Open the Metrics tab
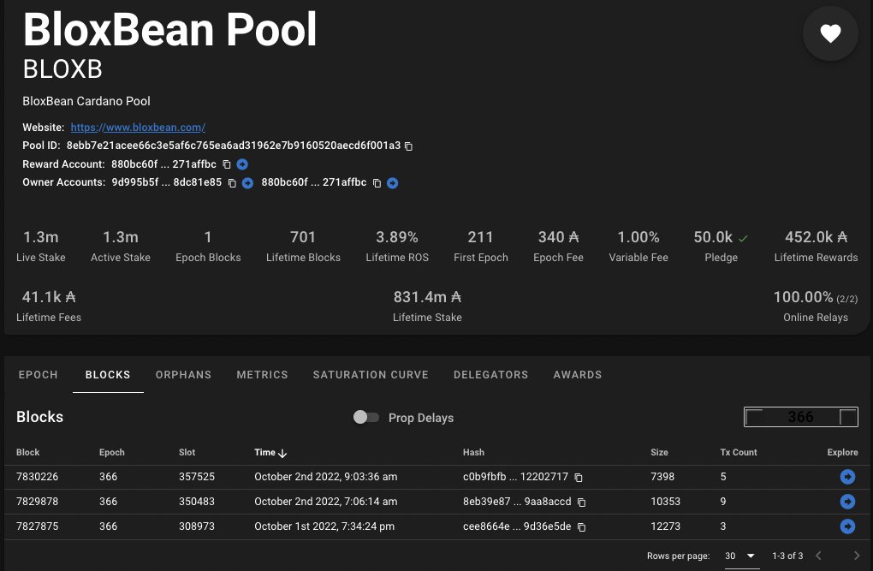Image resolution: width=873 pixels, height=571 pixels. (x=262, y=375)
